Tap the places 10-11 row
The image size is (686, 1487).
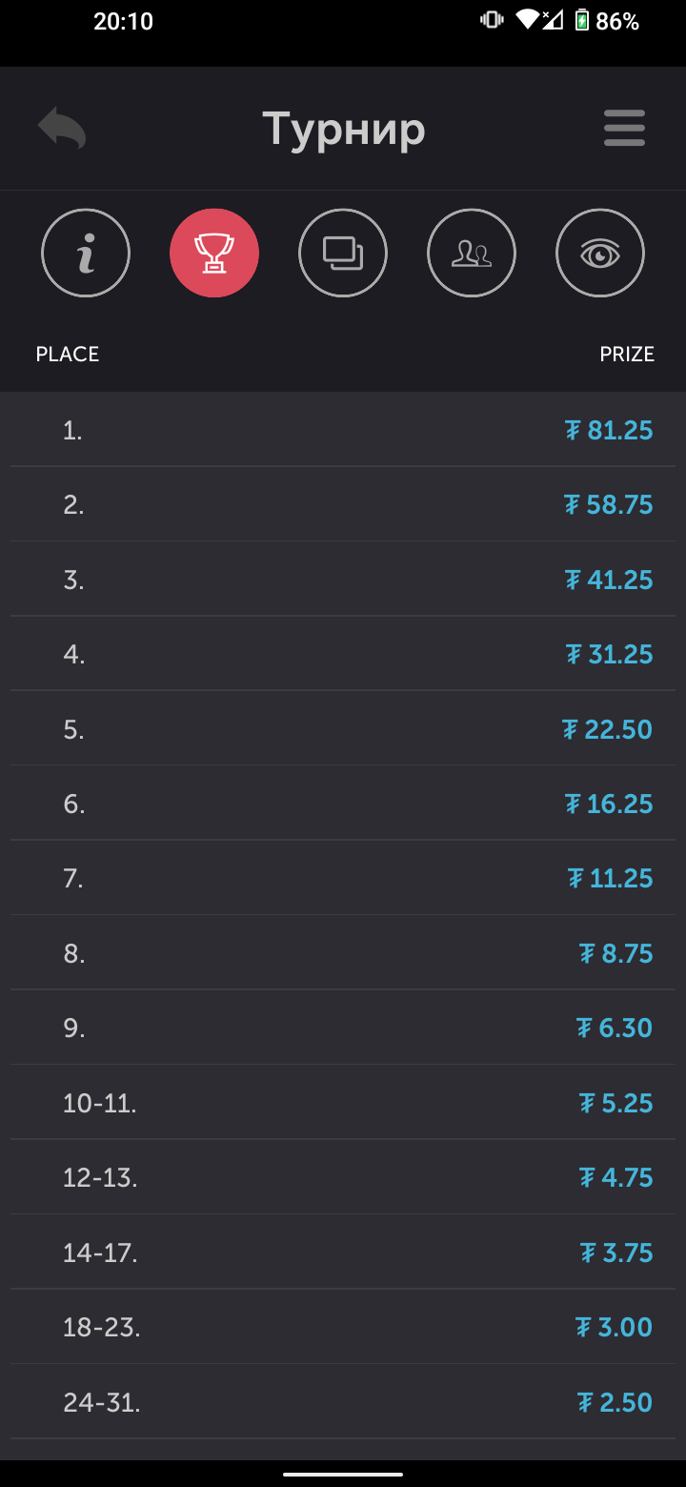tap(343, 1103)
